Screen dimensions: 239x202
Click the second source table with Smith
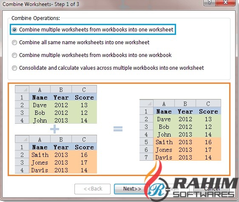[56, 154]
